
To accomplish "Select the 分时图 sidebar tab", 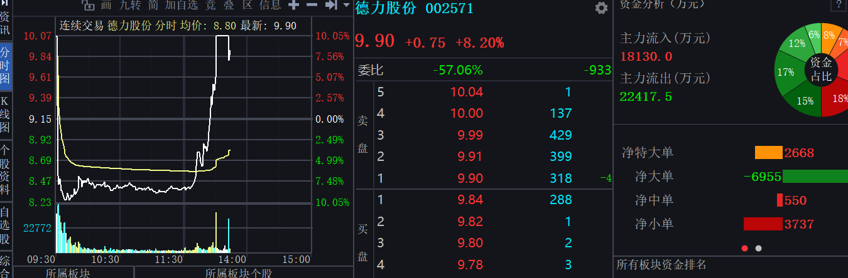I will point(5,64).
